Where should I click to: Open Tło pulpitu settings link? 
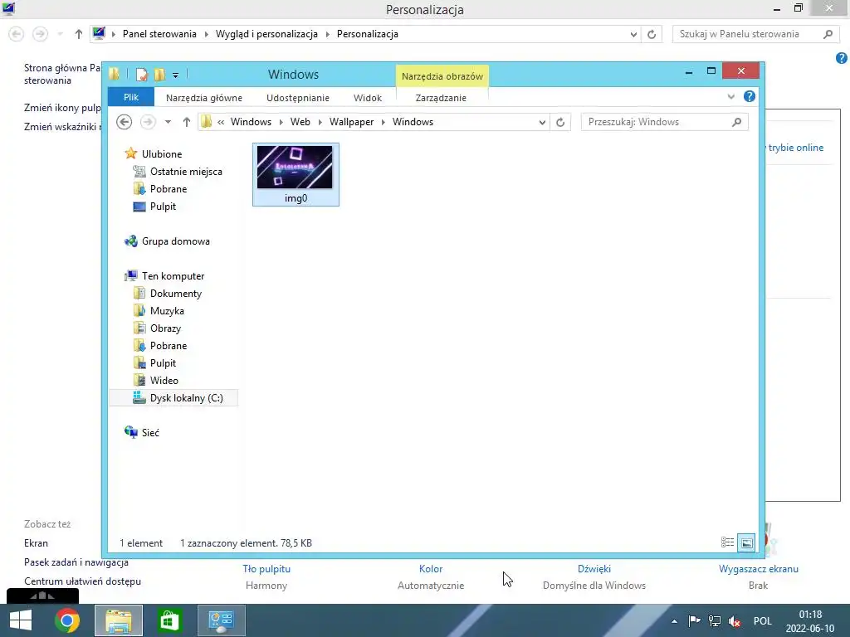[x=266, y=569]
